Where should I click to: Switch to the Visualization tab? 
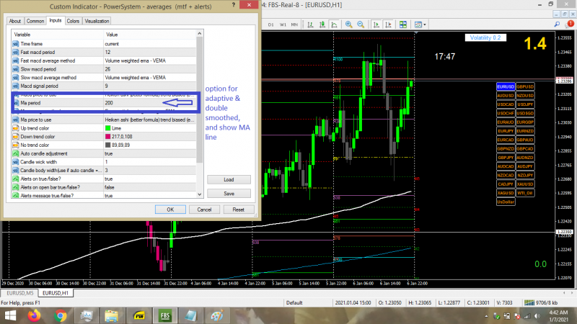(97, 21)
